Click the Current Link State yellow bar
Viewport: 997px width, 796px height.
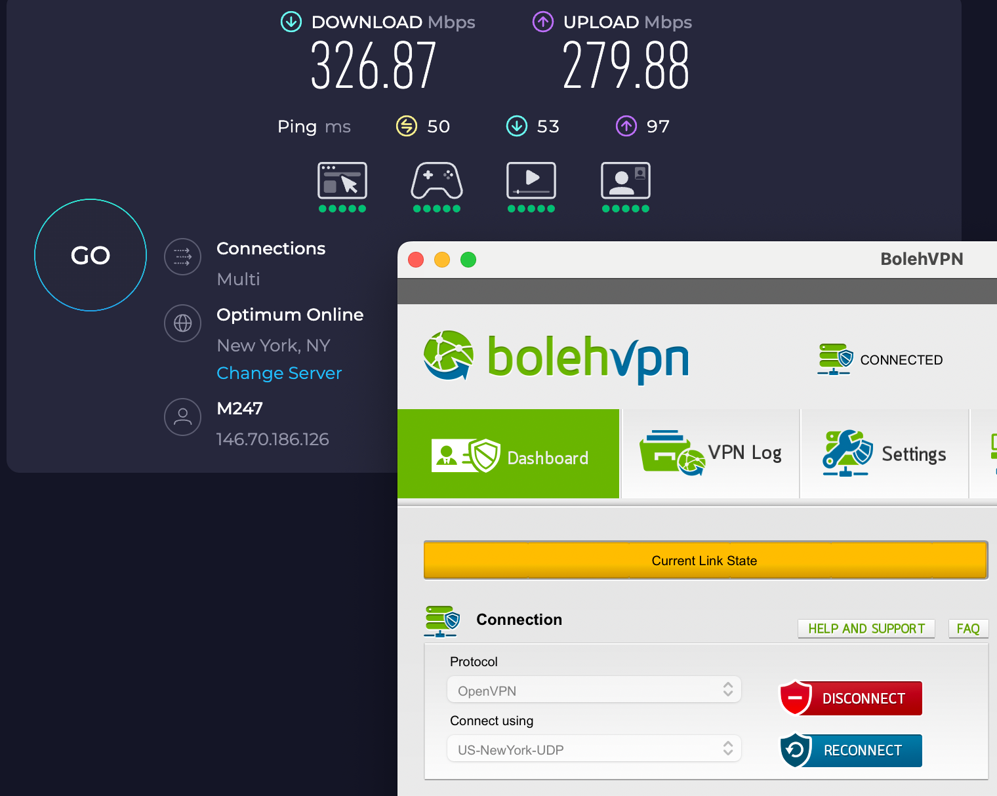pyautogui.click(x=705, y=560)
